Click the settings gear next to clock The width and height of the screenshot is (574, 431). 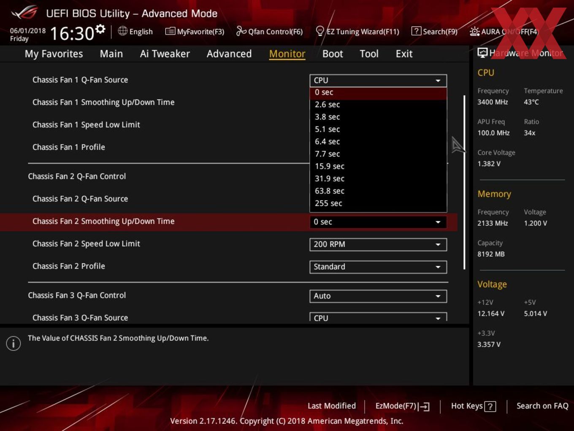[x=100, y=29]
